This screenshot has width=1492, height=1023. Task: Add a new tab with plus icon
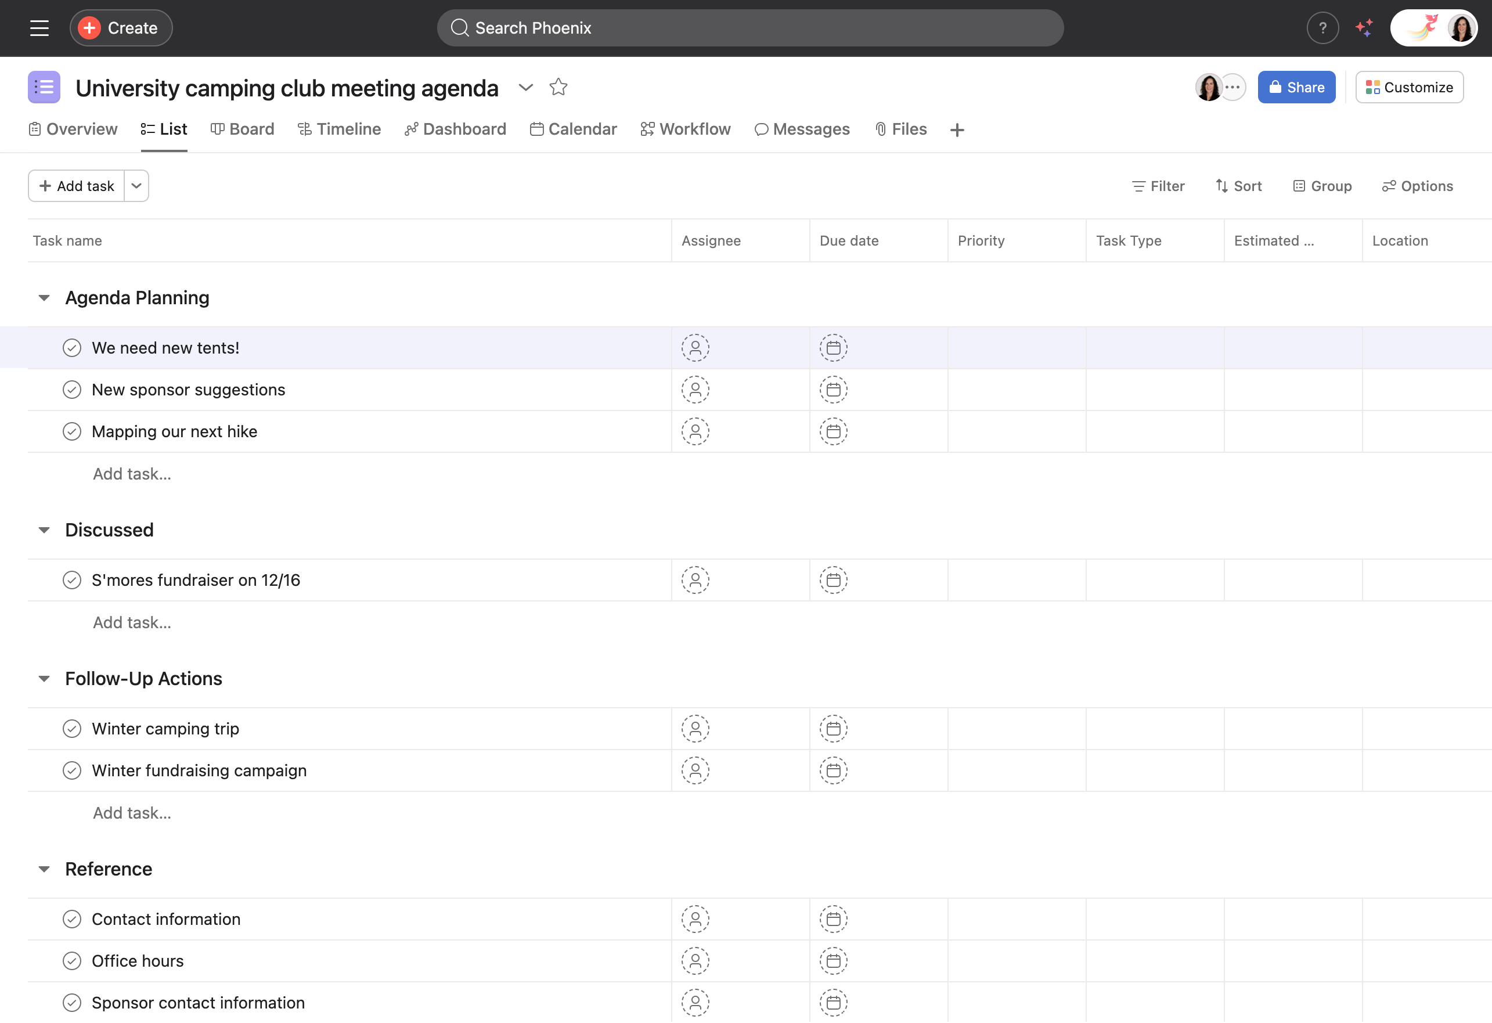pyautogui.click(x=957, y=129)
